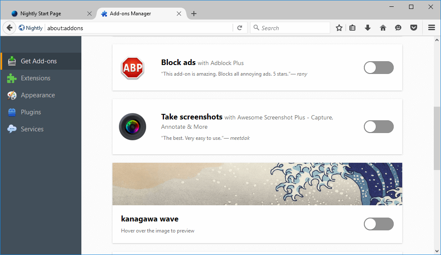
Task: Click the Awesome Screenshot camera lens icon
Action: point(133,127)
